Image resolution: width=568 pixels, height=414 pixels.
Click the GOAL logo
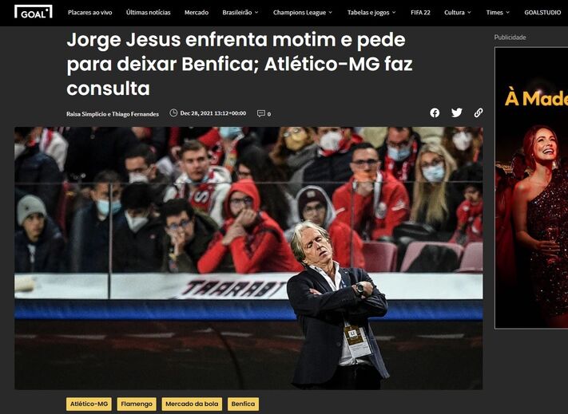point(34,12)
